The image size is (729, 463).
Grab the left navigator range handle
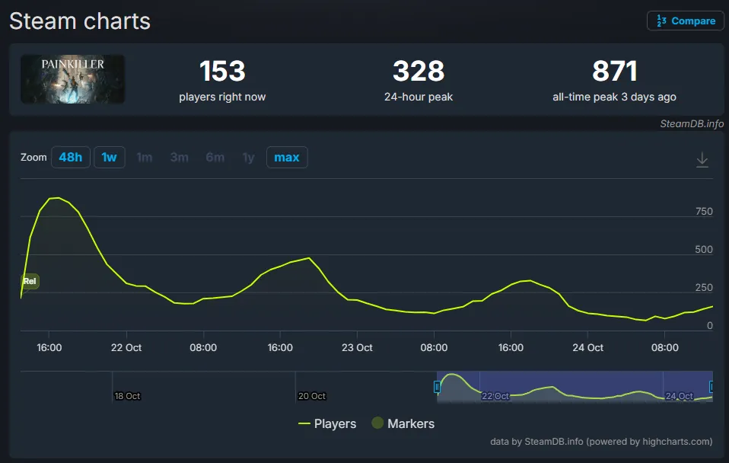pyautogui.click(x=437, y=386)
